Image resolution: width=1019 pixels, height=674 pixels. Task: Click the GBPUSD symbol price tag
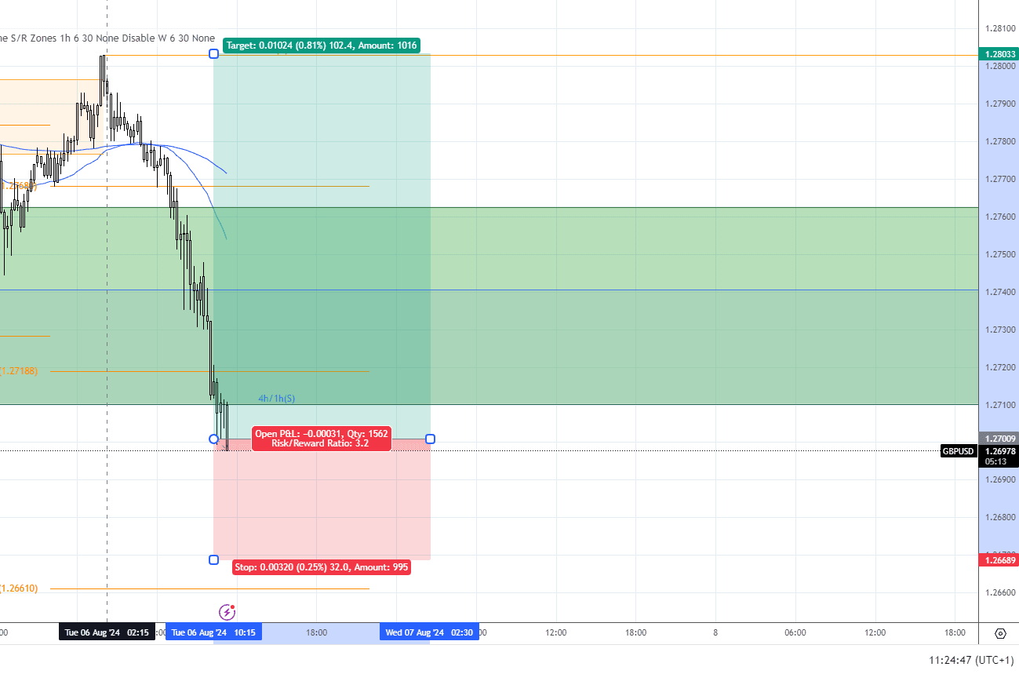point(958,451)
